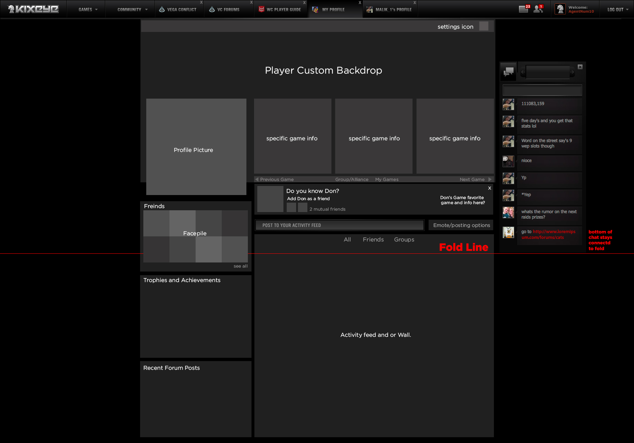Open the Log Out dropdown

coord(618,9)
